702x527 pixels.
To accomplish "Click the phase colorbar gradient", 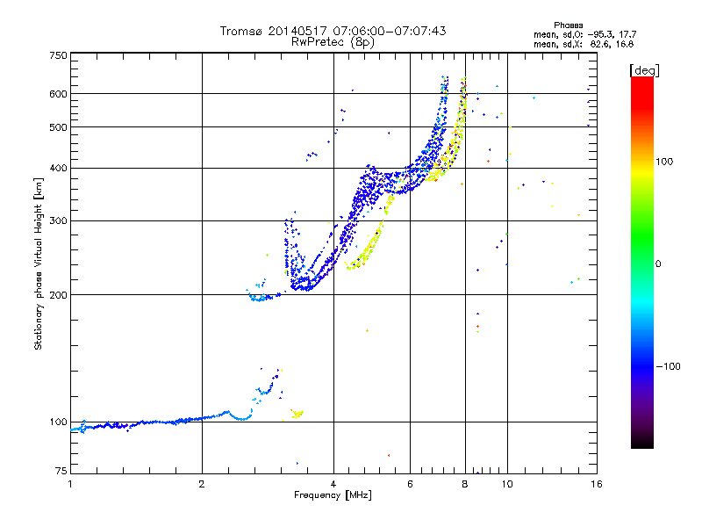I will (x=642, y=262).
